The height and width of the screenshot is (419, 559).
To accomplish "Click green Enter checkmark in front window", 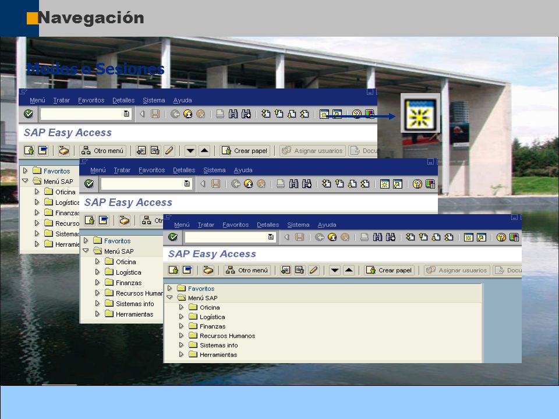I will coord(173,237).
